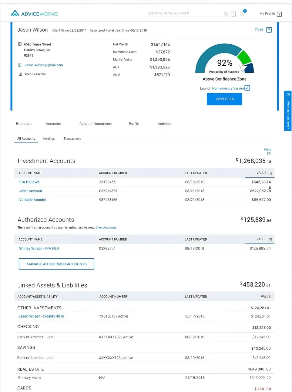The width and height of the screenshot is (292, 392).
Task: Open Shirley Wilson - IRA FBO account
Action: pos(39,248)
